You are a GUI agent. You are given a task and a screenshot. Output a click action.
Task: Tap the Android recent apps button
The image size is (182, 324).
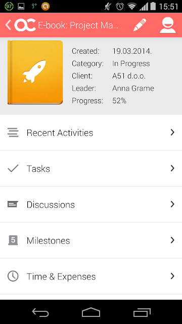pyautogui.click(x=142, y=312)
